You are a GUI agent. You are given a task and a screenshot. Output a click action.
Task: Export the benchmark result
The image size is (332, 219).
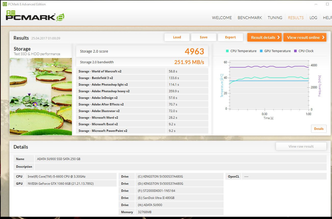(230, 37)
